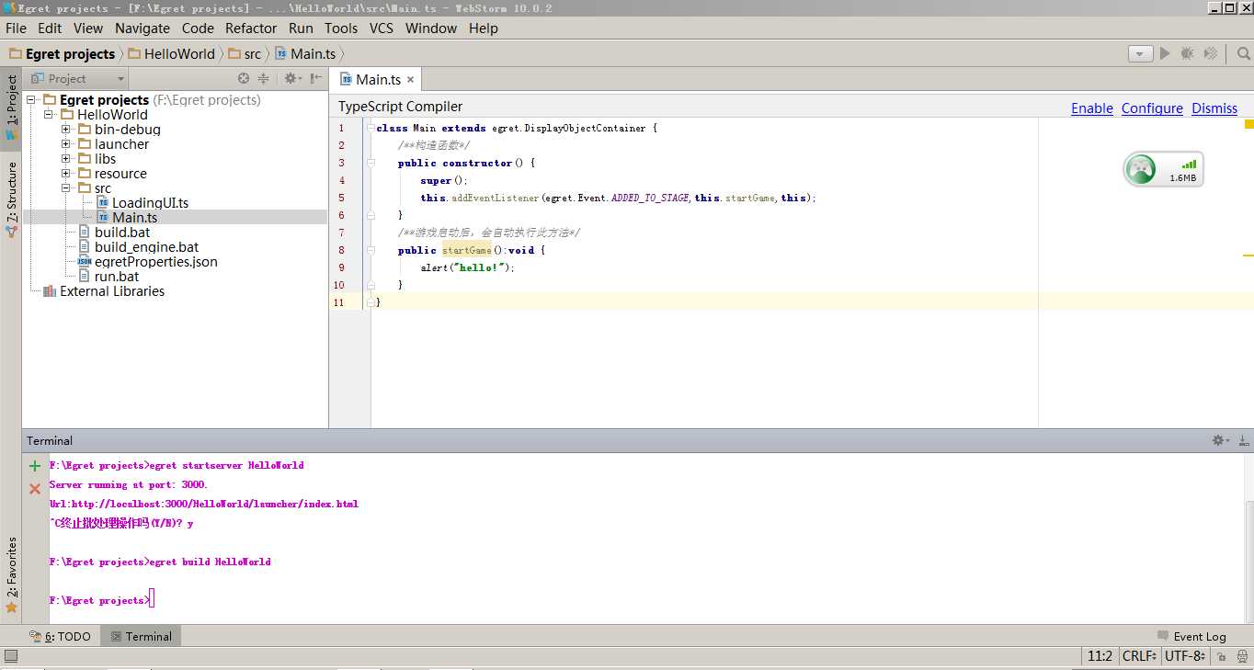Change CRLF line separator
The height and width of the screenshot is (670, 1254).
click(1139, 656)
